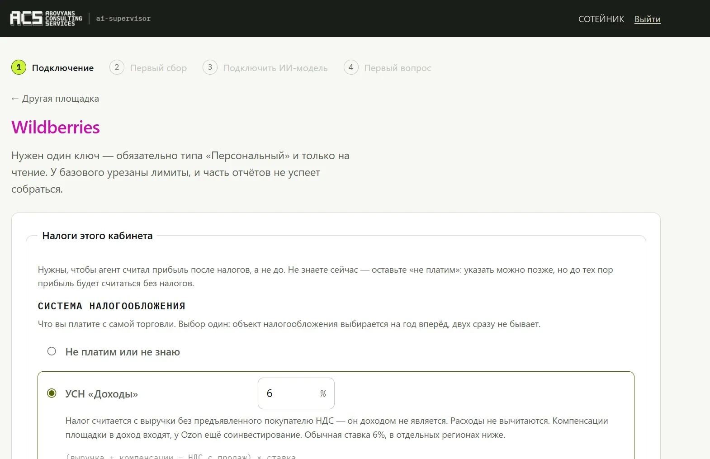Click the paragraph starting 'Нужен один ключ'
This screenshot has height=459, width=710.
[180, 172]
